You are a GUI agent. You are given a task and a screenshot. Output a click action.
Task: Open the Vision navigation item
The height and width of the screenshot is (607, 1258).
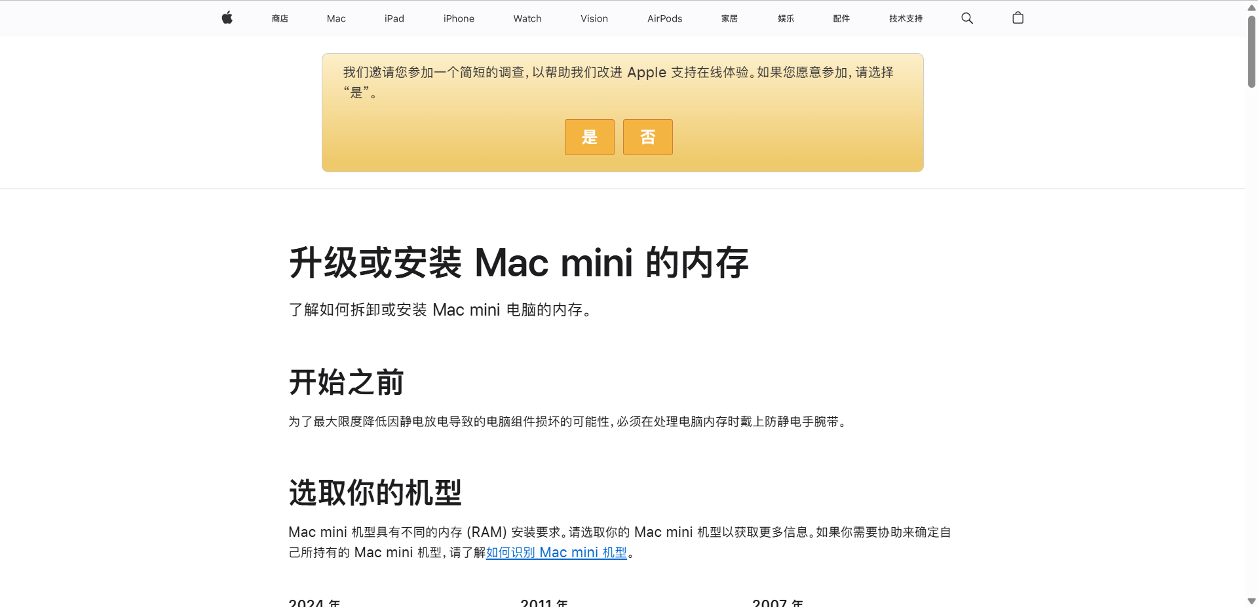tap(594, 18)
